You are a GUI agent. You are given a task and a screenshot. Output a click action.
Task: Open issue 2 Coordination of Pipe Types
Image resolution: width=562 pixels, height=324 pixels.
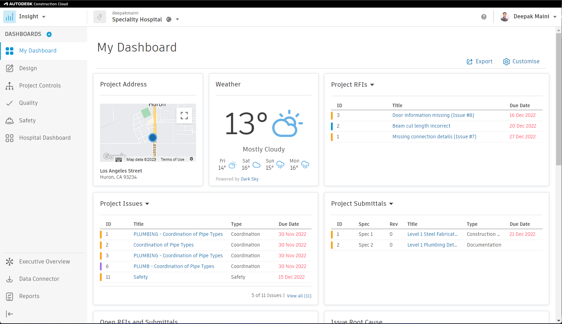(164, 245)
